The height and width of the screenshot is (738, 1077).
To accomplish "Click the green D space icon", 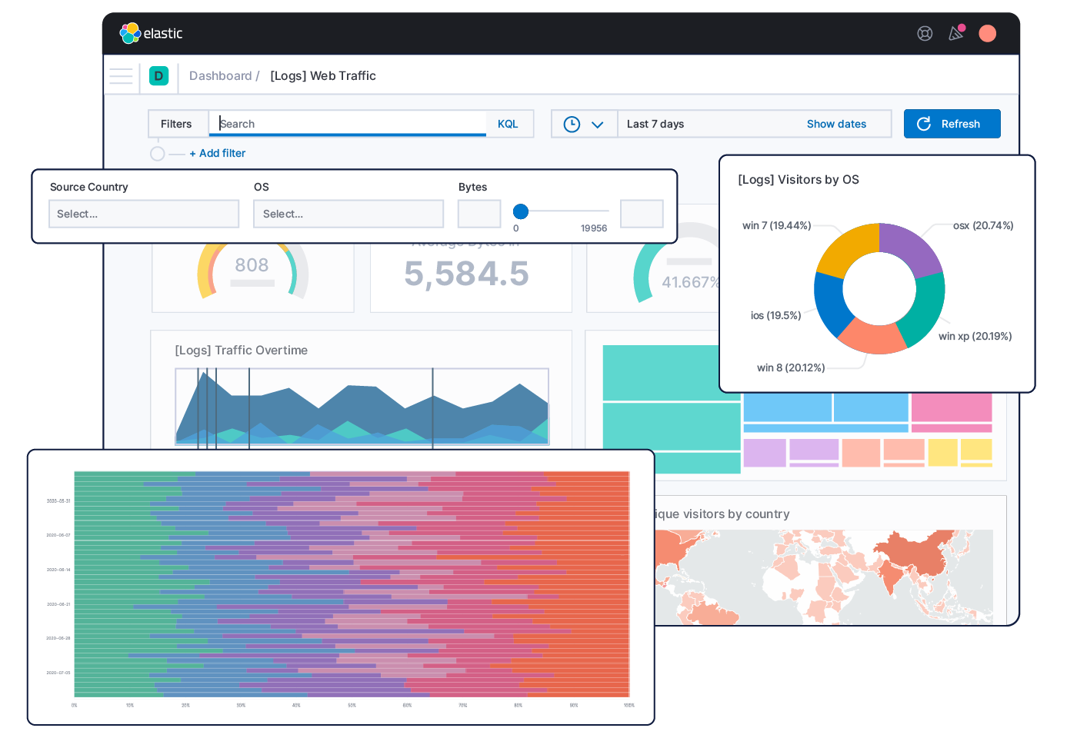I will [x=158, y=76].
